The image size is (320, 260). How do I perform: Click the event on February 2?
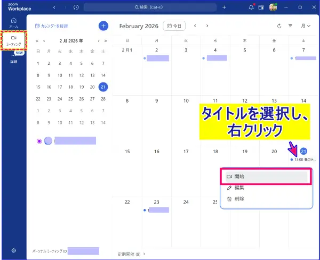[x=156, y=58]
